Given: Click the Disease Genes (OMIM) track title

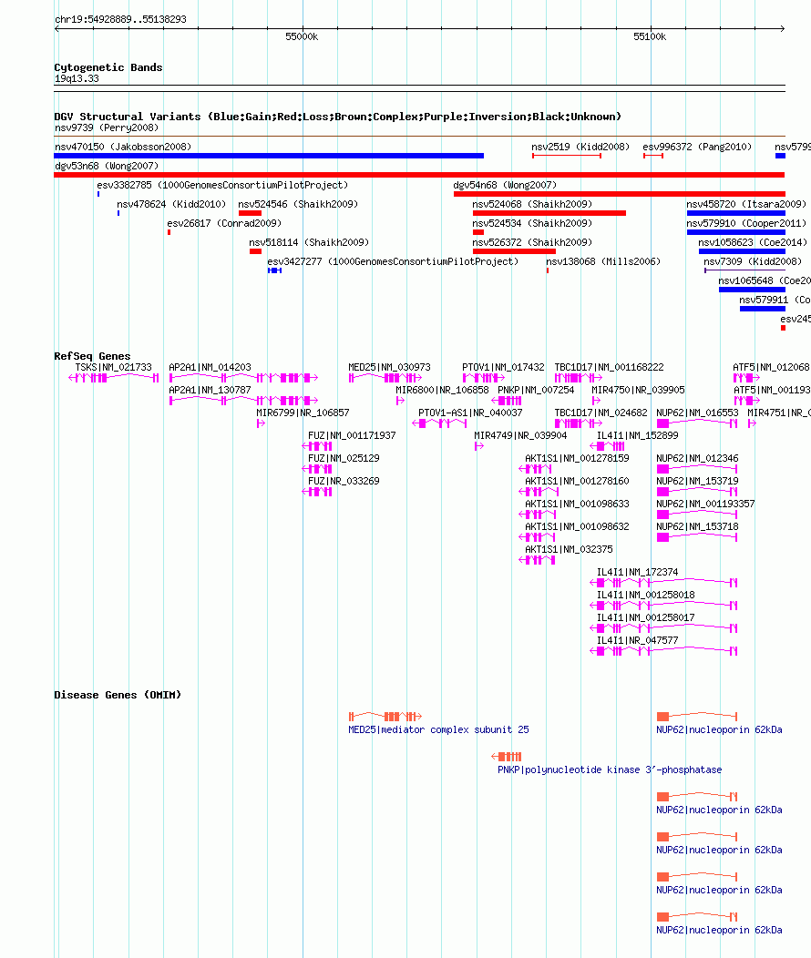Looking at the screenshot, I should (118, 696).
